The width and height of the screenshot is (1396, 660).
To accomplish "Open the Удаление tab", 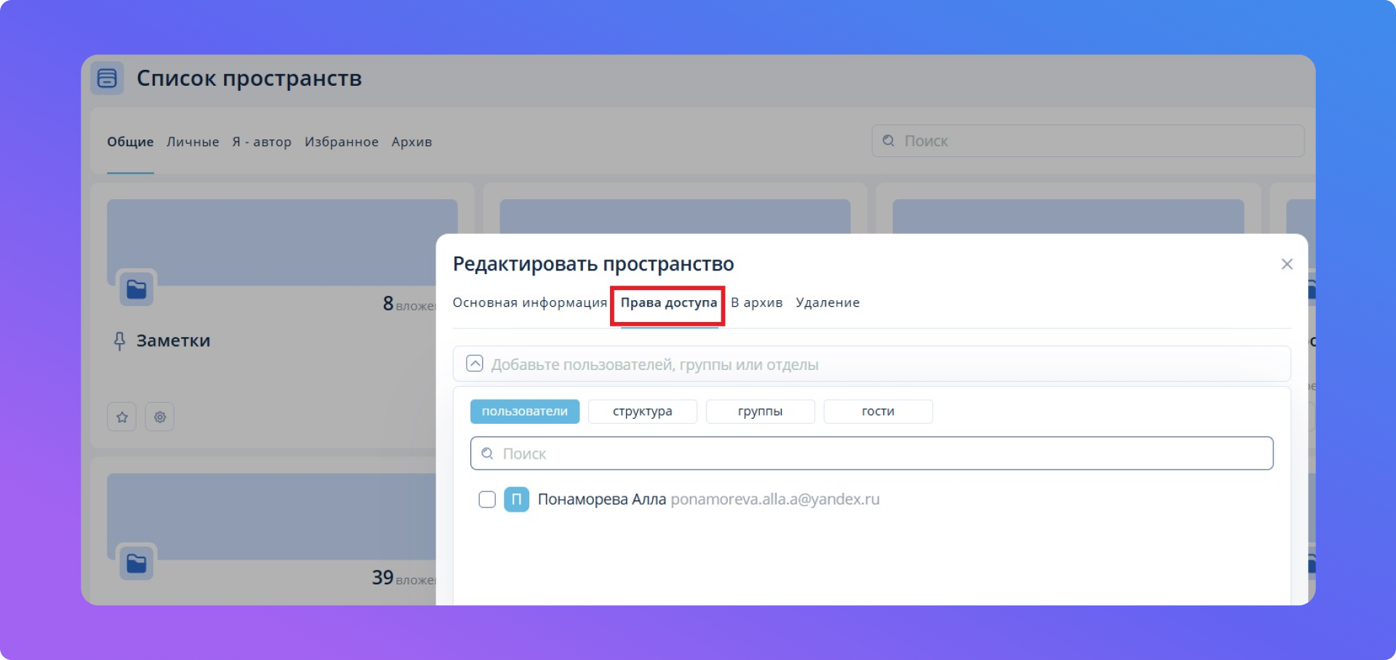I will tap(827, 302).
